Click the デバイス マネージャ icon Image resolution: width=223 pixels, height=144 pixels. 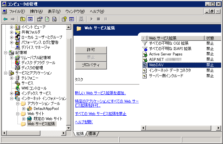click(x=17, y=47)
